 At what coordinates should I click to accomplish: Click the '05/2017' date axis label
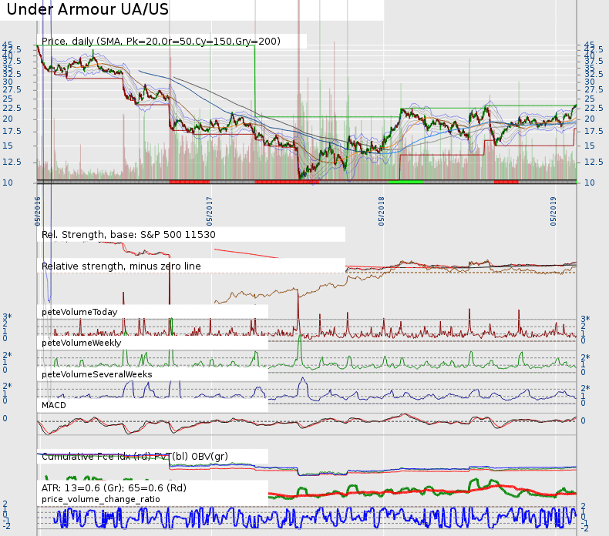pos(210,211)
